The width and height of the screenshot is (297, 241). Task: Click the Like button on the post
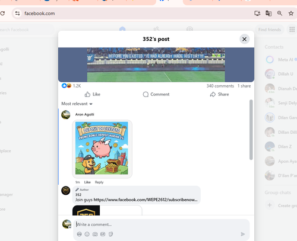(x=93, y=94)
